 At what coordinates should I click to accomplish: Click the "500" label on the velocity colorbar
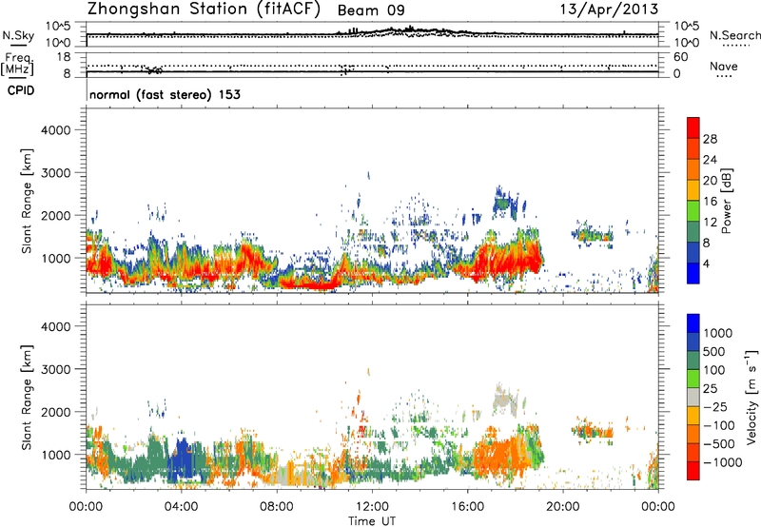pos(714,352)
